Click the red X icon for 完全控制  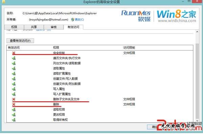14,53
